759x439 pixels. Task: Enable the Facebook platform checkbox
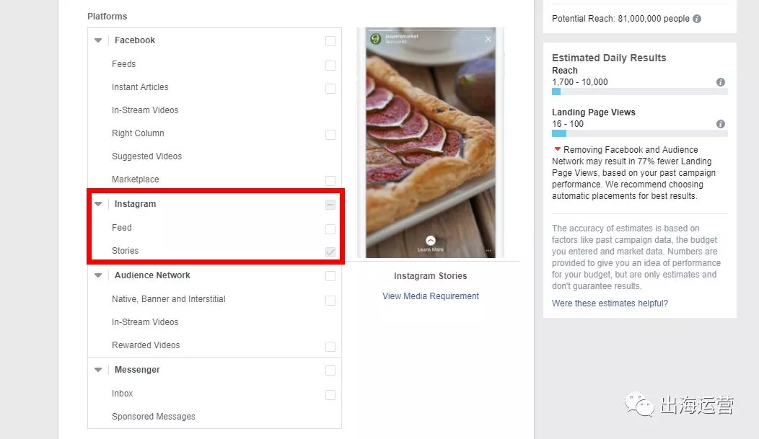click(330, 41)
